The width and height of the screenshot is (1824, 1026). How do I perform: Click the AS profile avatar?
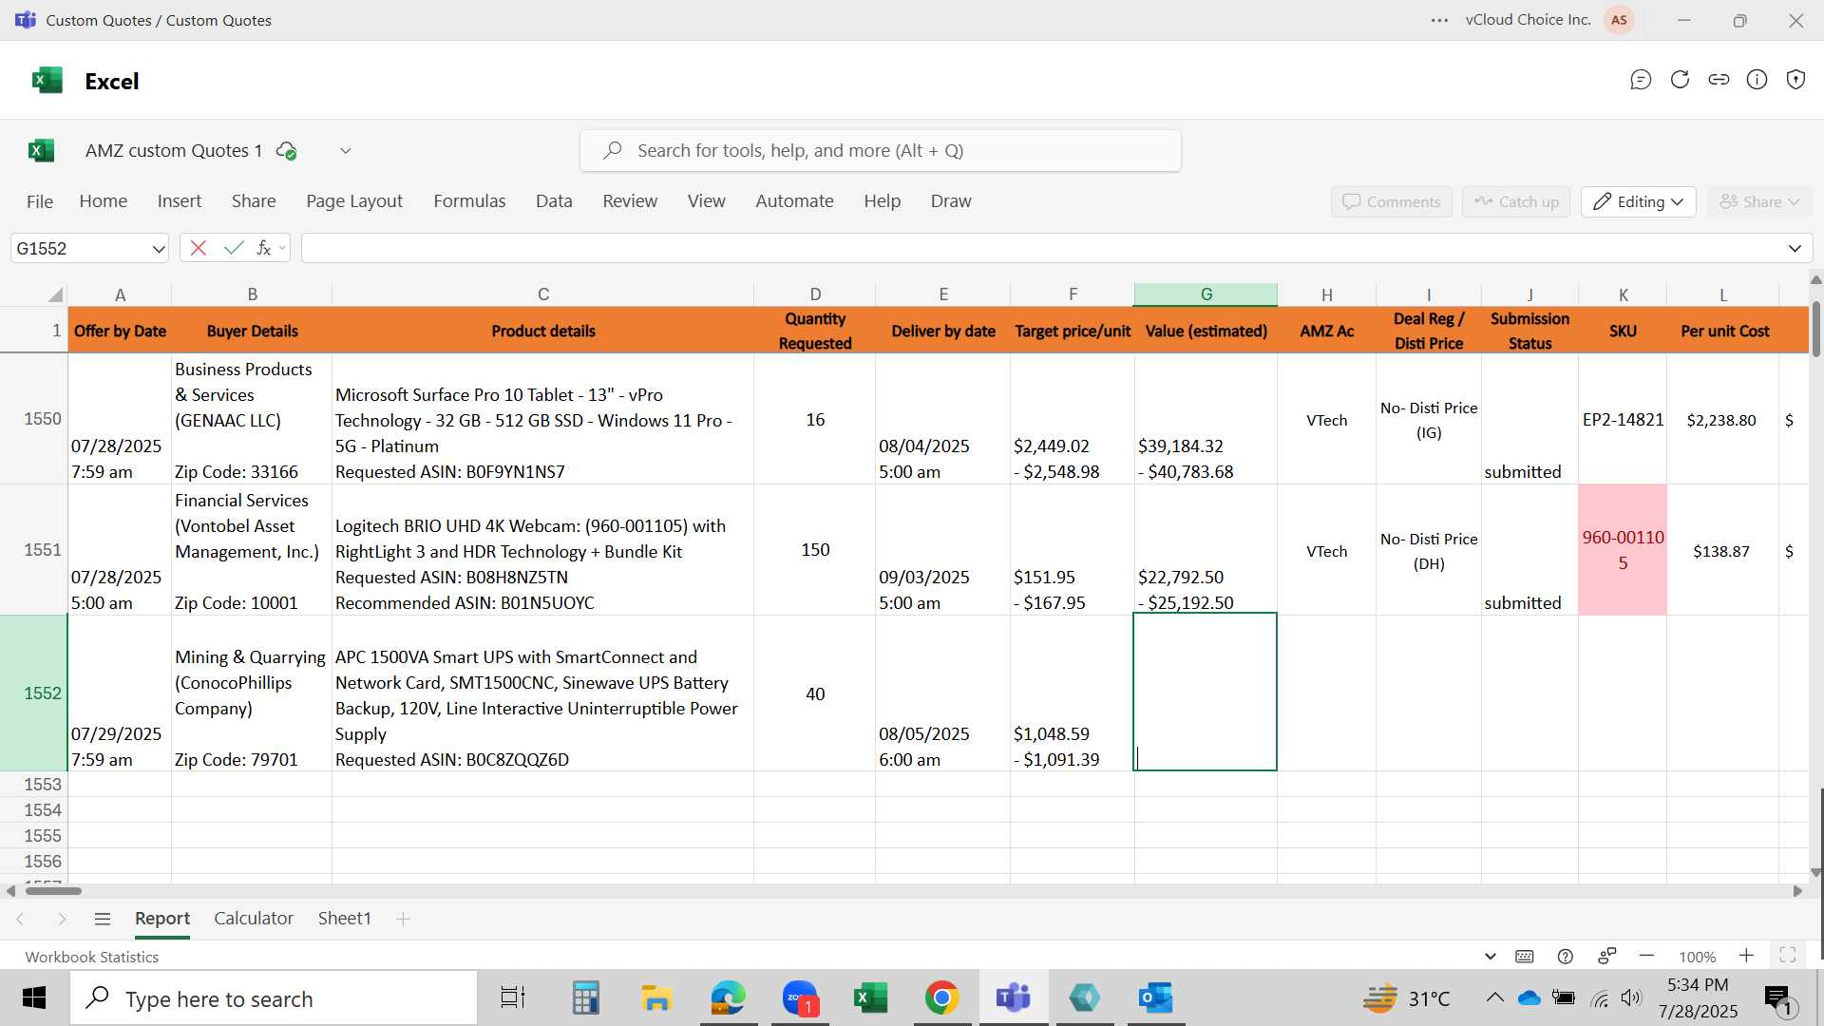(1619, 20)
